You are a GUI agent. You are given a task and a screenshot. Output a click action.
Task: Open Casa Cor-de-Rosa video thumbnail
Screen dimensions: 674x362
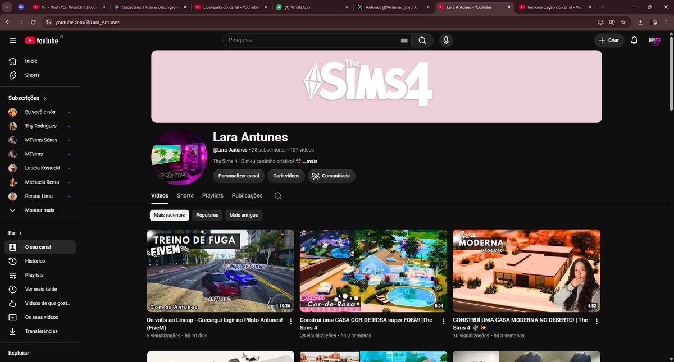374,271
